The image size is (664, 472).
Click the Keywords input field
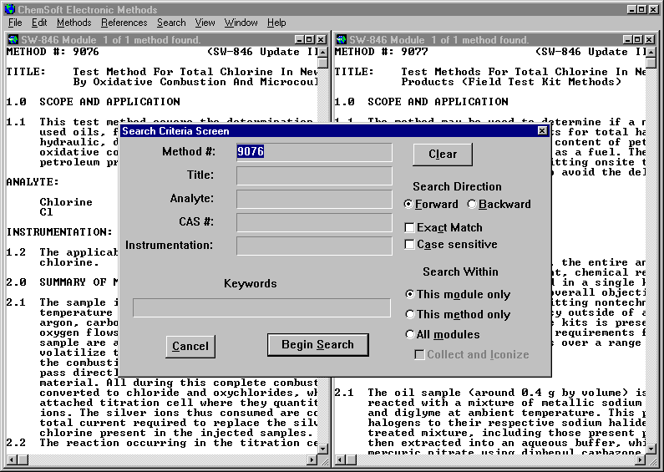[x=261, y=307]
